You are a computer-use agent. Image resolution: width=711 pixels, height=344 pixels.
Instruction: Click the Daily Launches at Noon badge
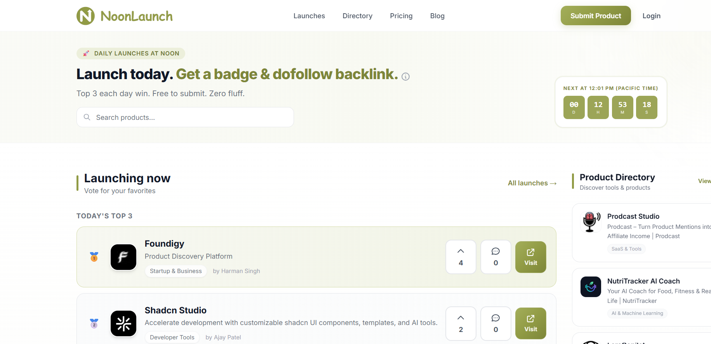point(131,54)
